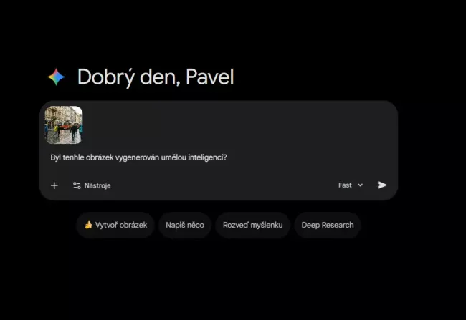Viewport: 466px width, 320px height.
Task: Click the Nástroje text label
Action: tap(98, 185)
